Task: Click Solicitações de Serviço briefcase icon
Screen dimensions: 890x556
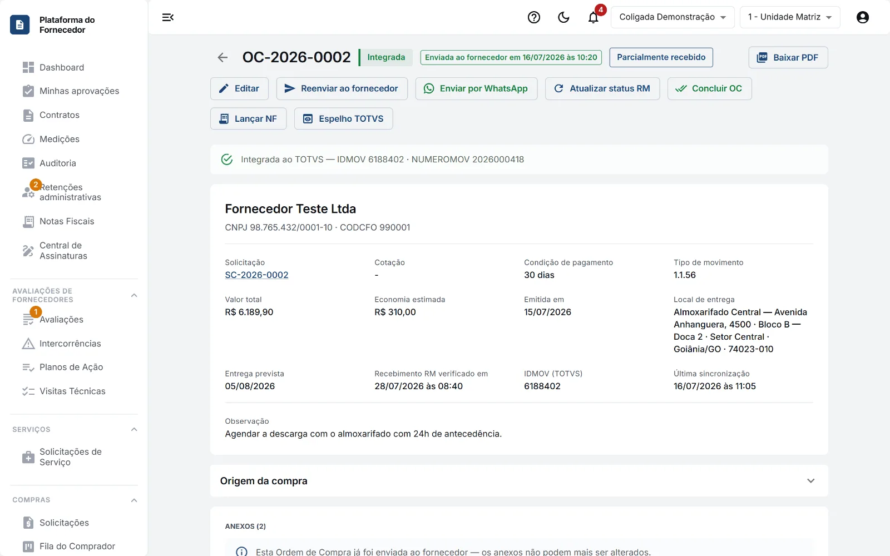Action: [x=28, y=457]
